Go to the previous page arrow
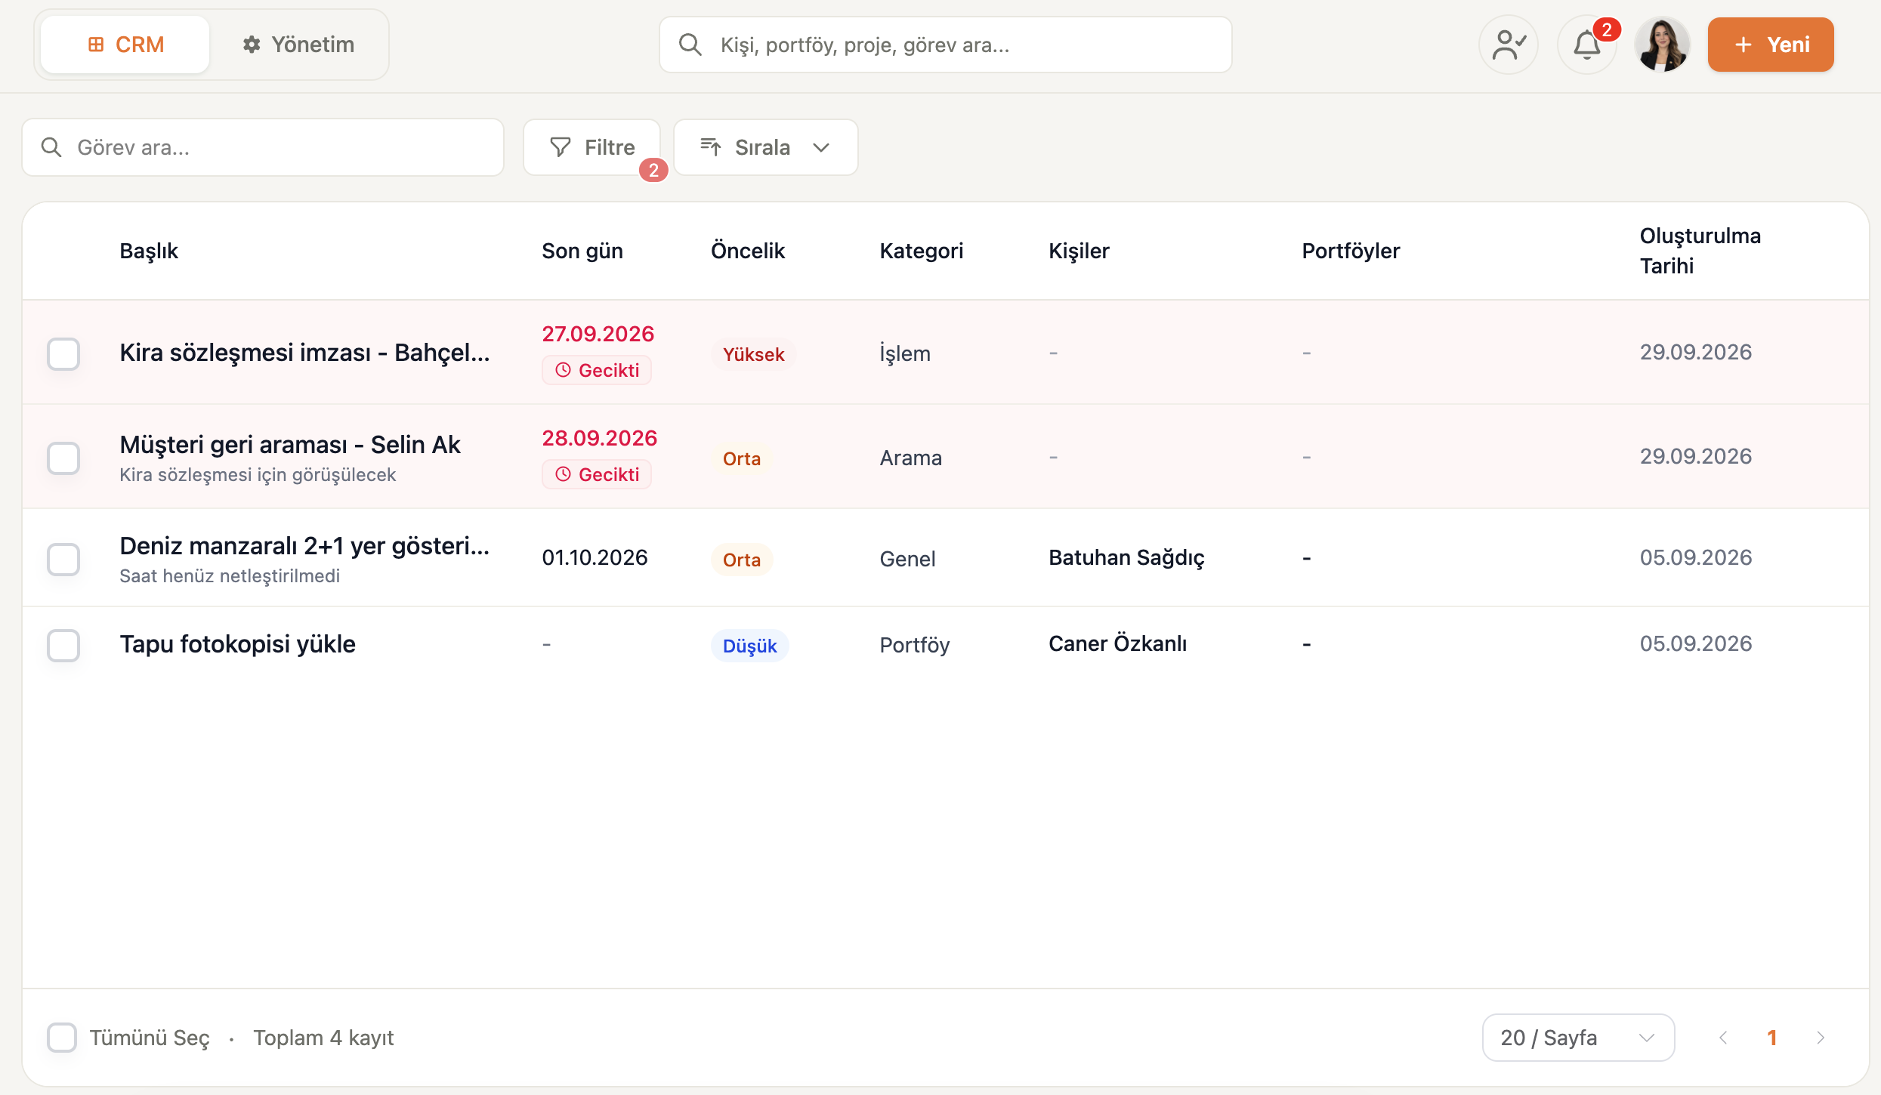1881x1095 pixels. tap(1724, 1038)
